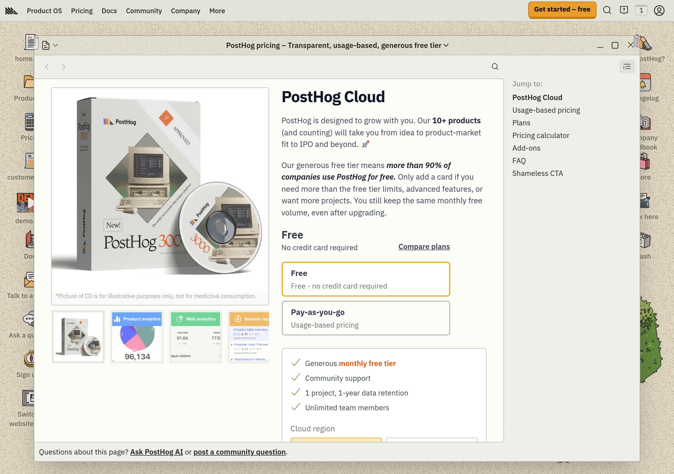Click Community in the top navigation
Screen dimensions: 674x474
point(143,11)
